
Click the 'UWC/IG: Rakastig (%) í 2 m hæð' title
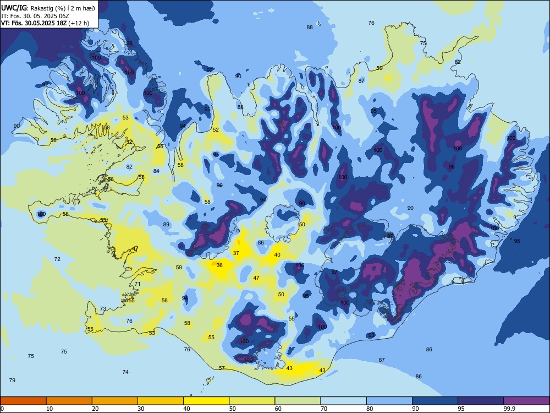(48, 7)
